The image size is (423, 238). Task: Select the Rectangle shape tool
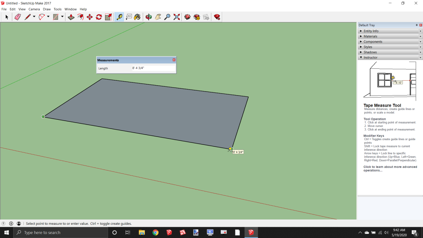[x=56, y=17]
